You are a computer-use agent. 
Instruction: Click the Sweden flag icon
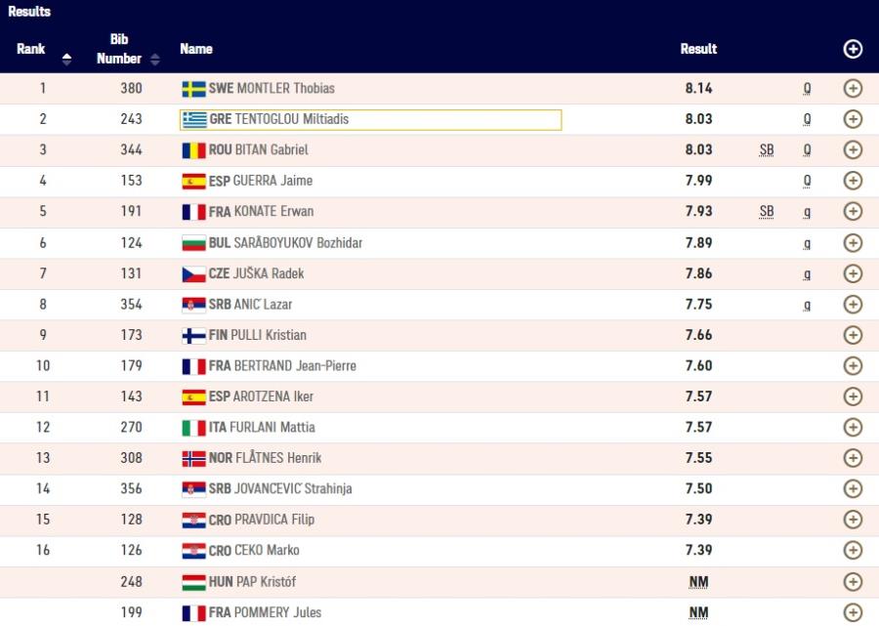click(x=194, y=89)
